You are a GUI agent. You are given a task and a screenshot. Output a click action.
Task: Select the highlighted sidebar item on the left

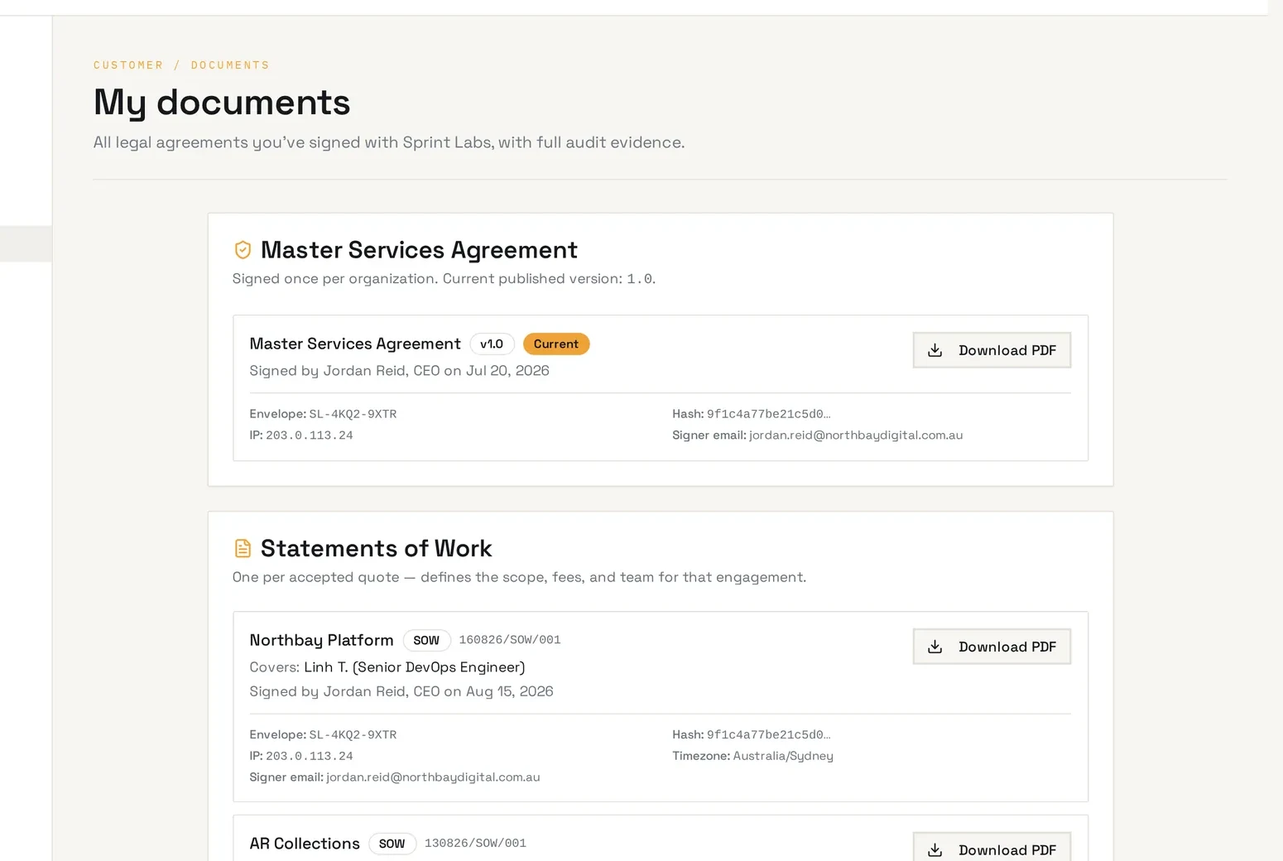coord(26,243)
